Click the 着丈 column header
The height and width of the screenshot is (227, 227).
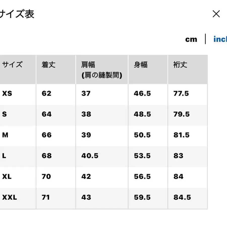point(48,65)
